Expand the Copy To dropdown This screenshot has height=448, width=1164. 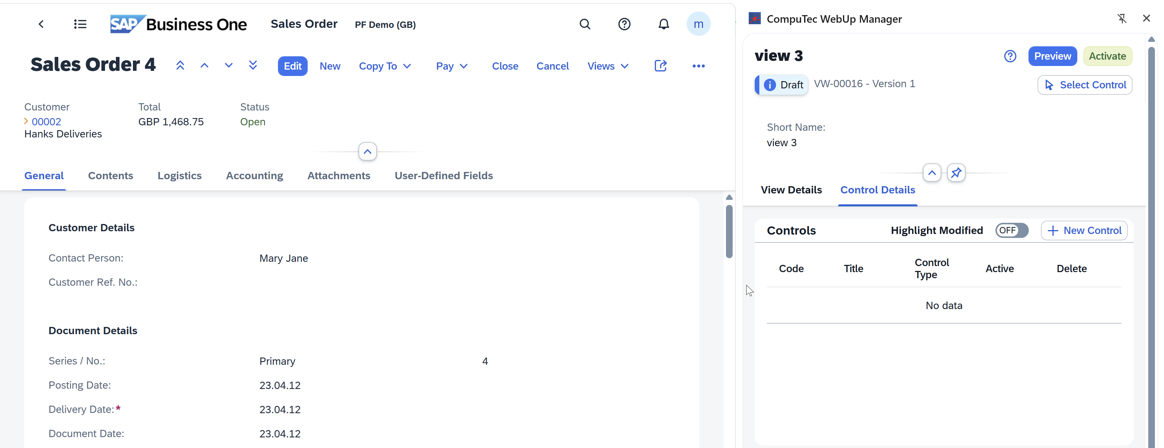coord(385,66)
